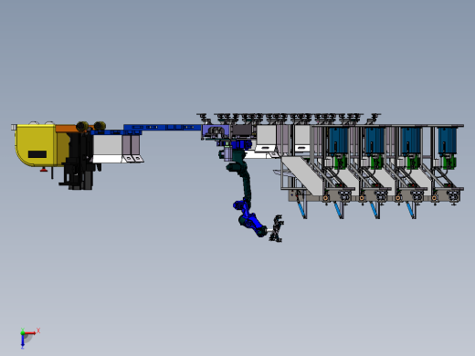This screenshot has width=475, height=356.
Task: Select the red foot under the yellow housing
Action: 44,170
